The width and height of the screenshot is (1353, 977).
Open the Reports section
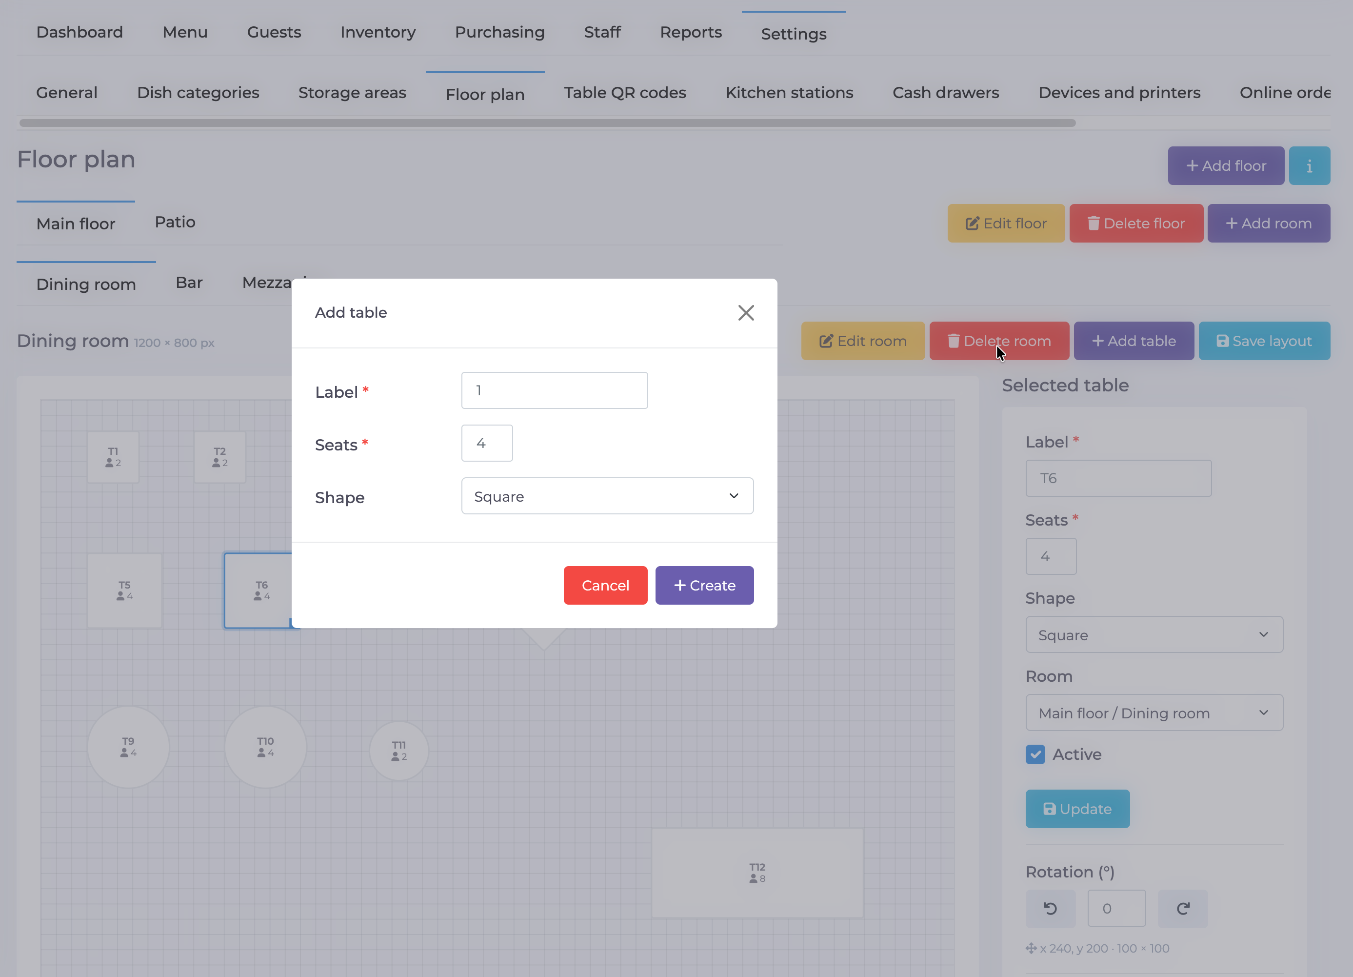(x=691, y=32)
